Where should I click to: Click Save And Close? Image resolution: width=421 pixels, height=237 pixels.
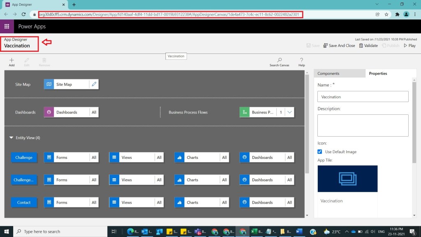339,46
